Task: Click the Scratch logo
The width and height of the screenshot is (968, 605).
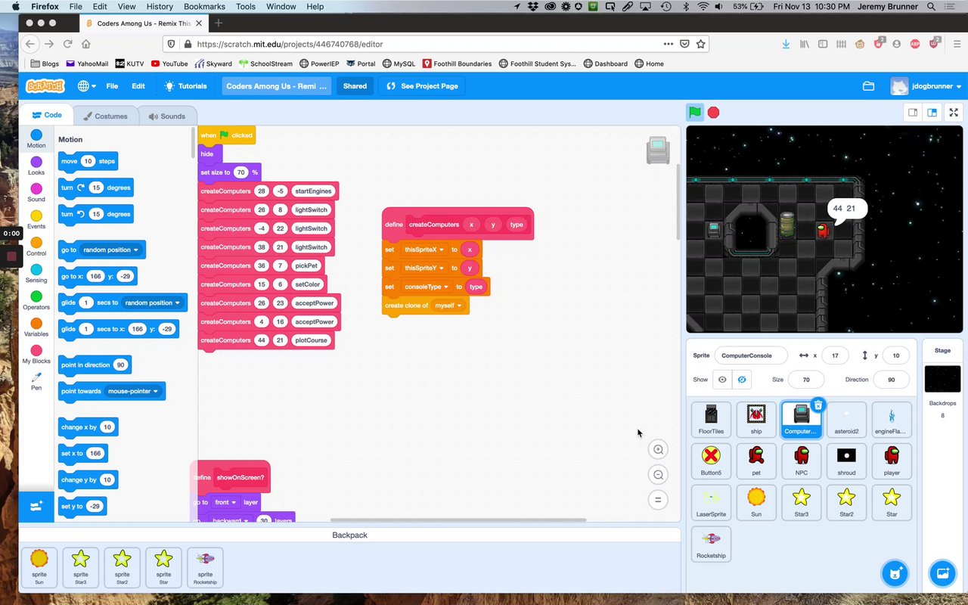Action: tap(45, 86)
